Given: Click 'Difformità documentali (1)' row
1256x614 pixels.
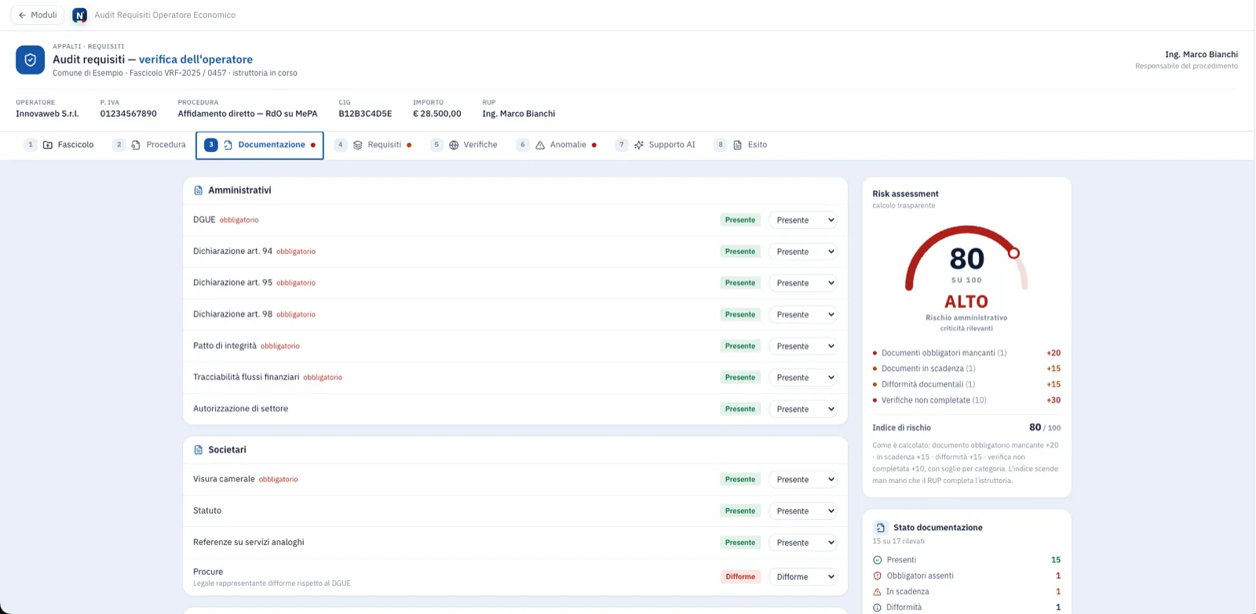Looking at the screenshot, I should (966, 384).
